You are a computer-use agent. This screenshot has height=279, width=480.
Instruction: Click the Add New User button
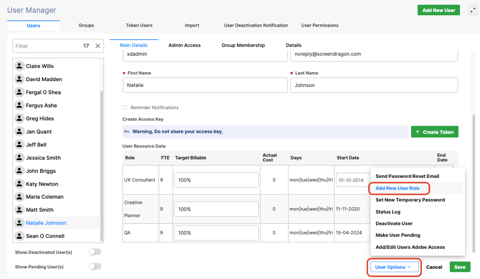(439, 11)
